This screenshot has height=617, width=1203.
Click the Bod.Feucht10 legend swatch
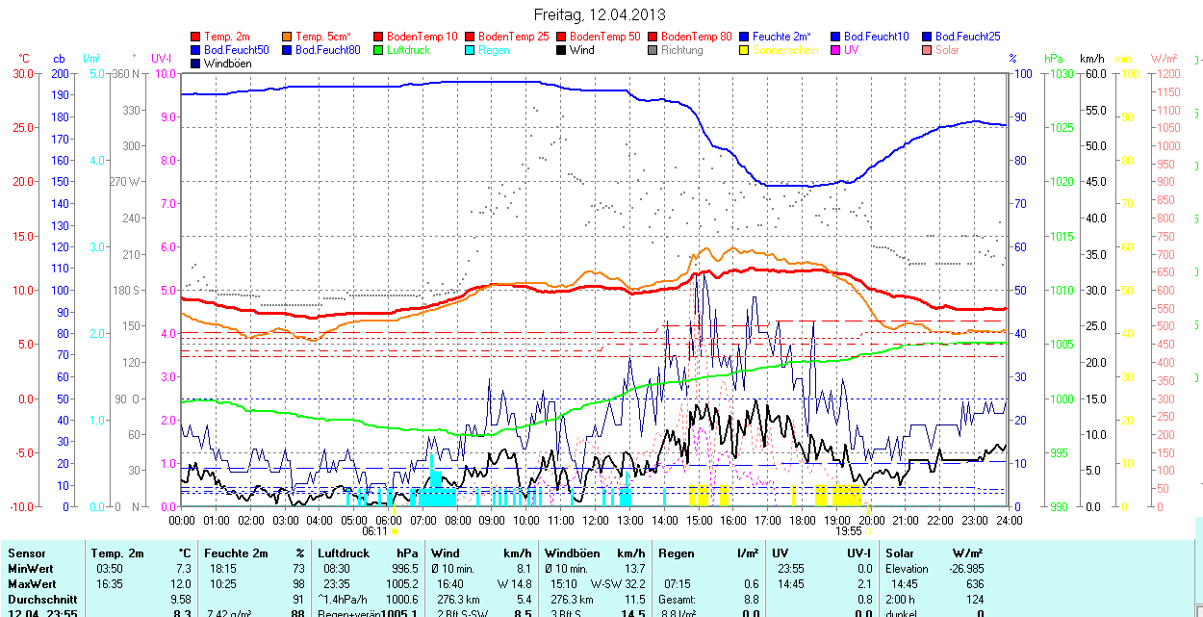point(835,37)
